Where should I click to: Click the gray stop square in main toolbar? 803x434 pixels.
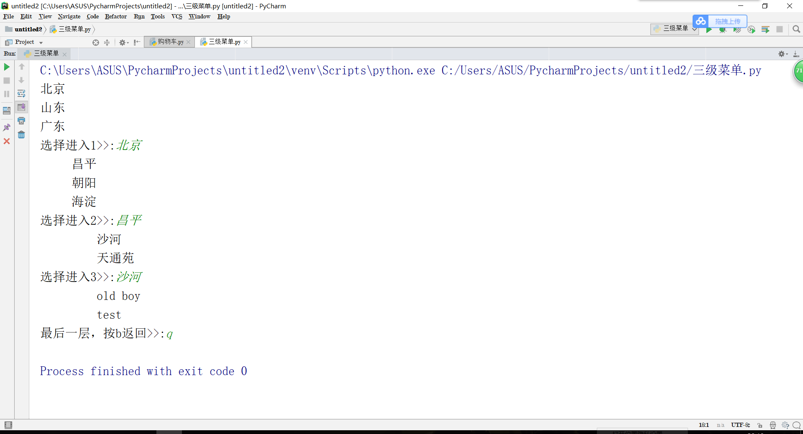780,29
